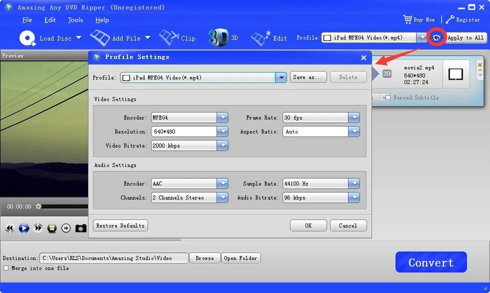Image resolution: width=490 pixels, height=293 pixels.
Task: Click the greyed Delete button
Action: pos(348,77)
